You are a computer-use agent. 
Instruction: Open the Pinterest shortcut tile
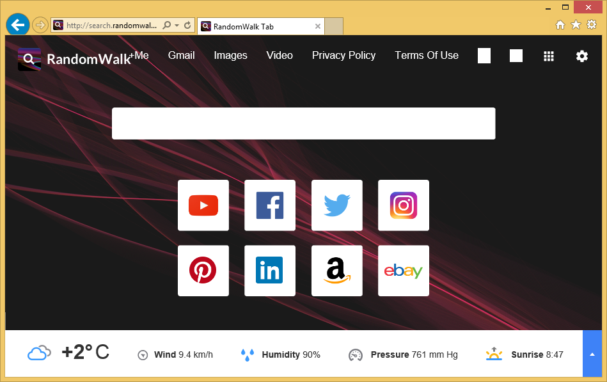point(203,271)
